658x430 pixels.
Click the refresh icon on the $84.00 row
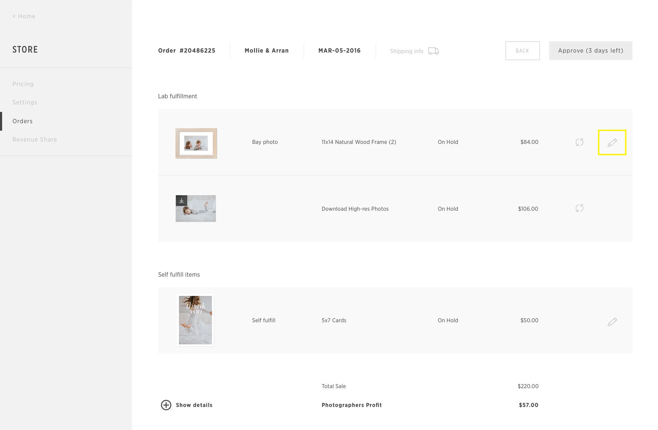[579, 142]
